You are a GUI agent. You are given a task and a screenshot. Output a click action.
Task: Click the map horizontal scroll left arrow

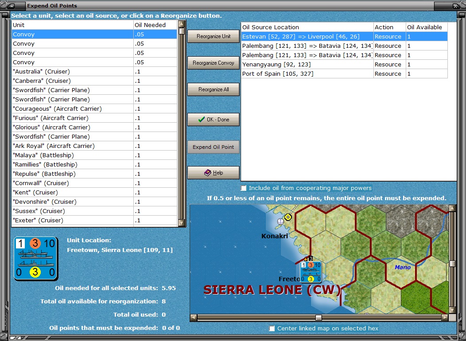(x=194, y=318)
